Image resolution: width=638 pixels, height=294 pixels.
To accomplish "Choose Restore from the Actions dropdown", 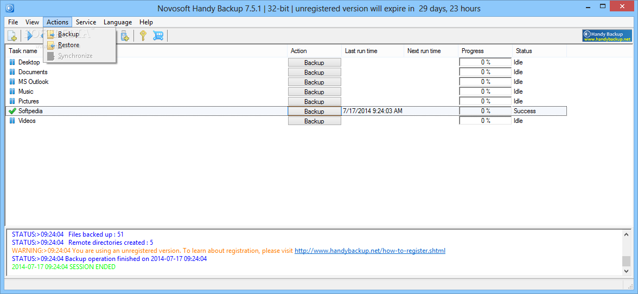I will (x=80, y=45).
